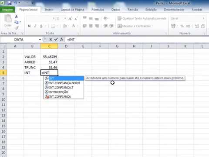Click the ARRED label cell
The width and height of the screenshot is (209, 157).
click(x=32, y=62)
